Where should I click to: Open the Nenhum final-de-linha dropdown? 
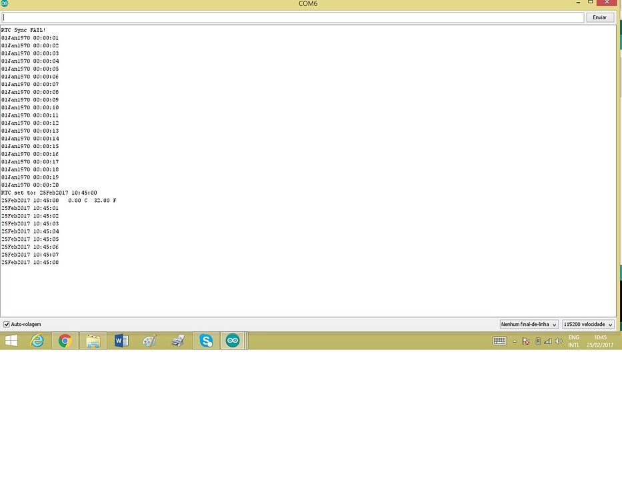[529, 324]
